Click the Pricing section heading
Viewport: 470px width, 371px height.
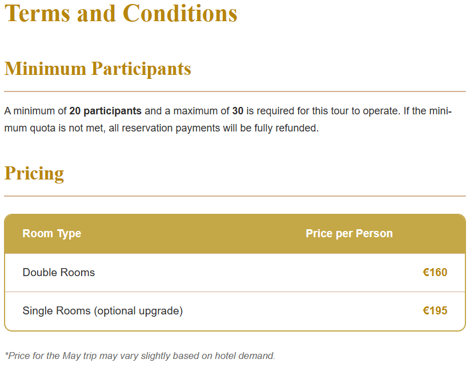coord(34,173)
